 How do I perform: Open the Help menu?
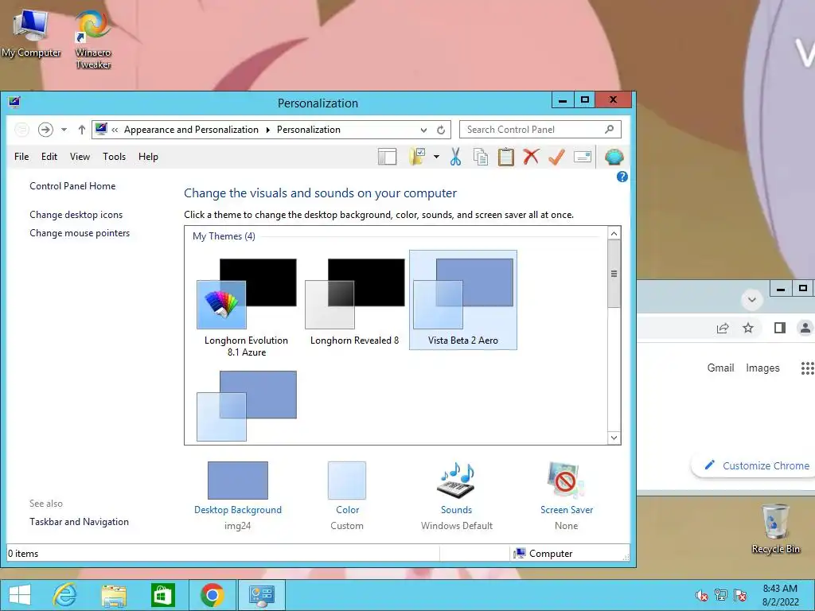pyautogui.click(x=148, y=157)
